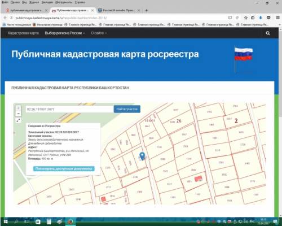Click the Pocket icon in the toolbar

click(x=268, y=18)
